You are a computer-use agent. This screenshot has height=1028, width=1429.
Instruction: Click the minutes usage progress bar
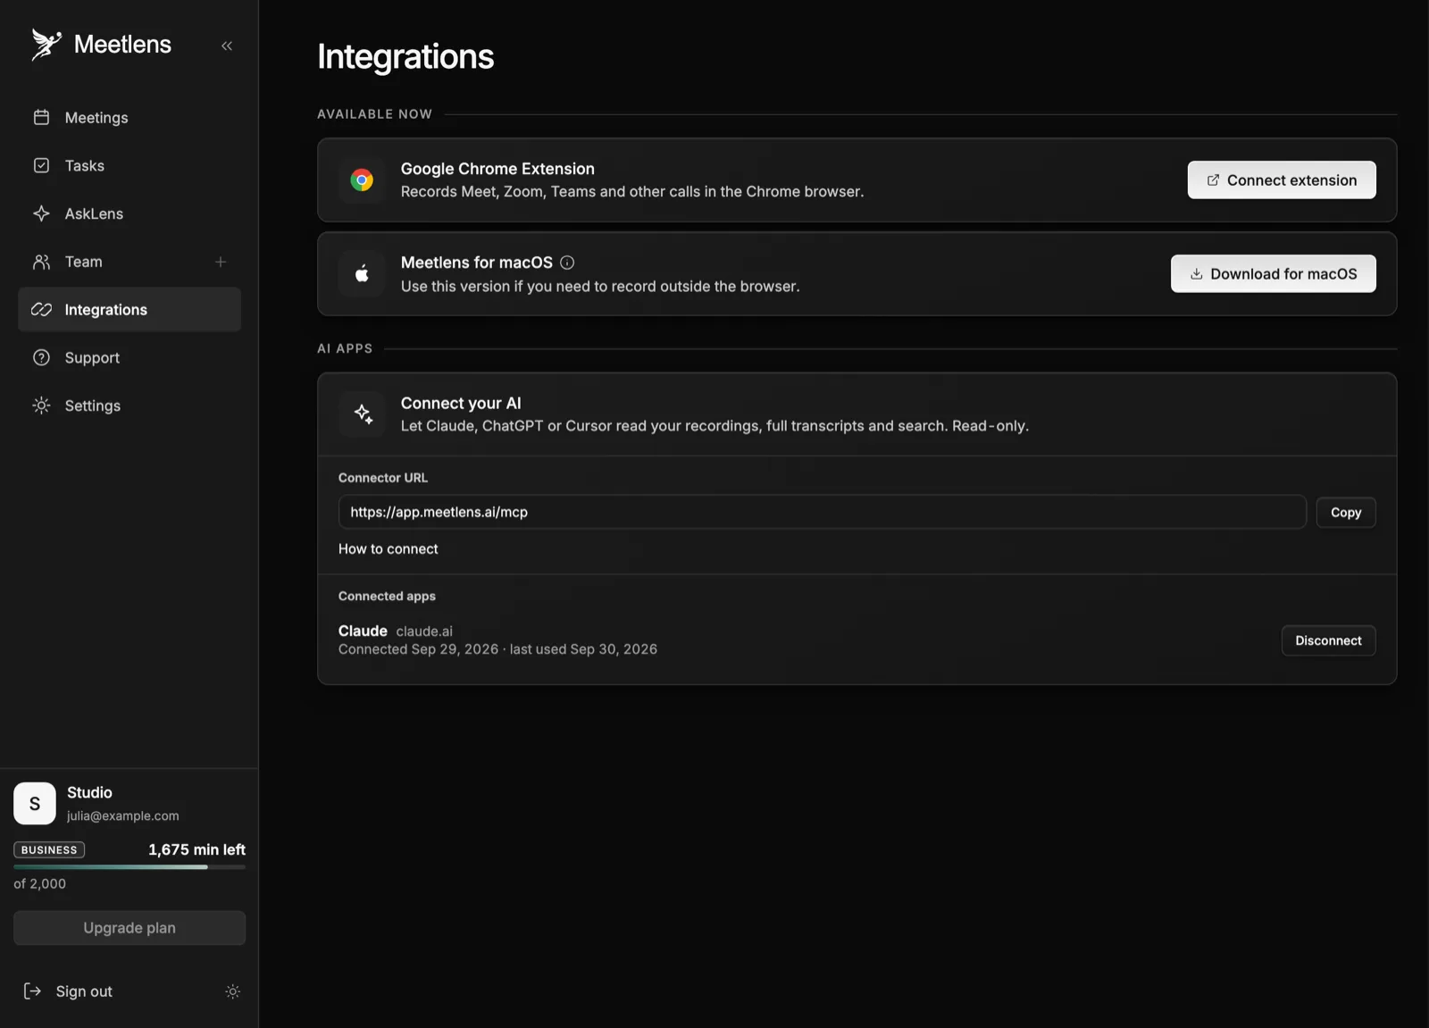pos(130,867)
